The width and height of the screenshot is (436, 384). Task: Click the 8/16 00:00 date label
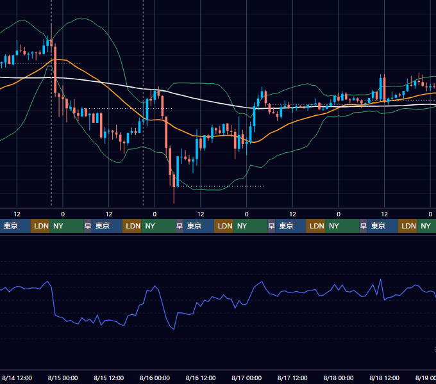tap(155, 378)
